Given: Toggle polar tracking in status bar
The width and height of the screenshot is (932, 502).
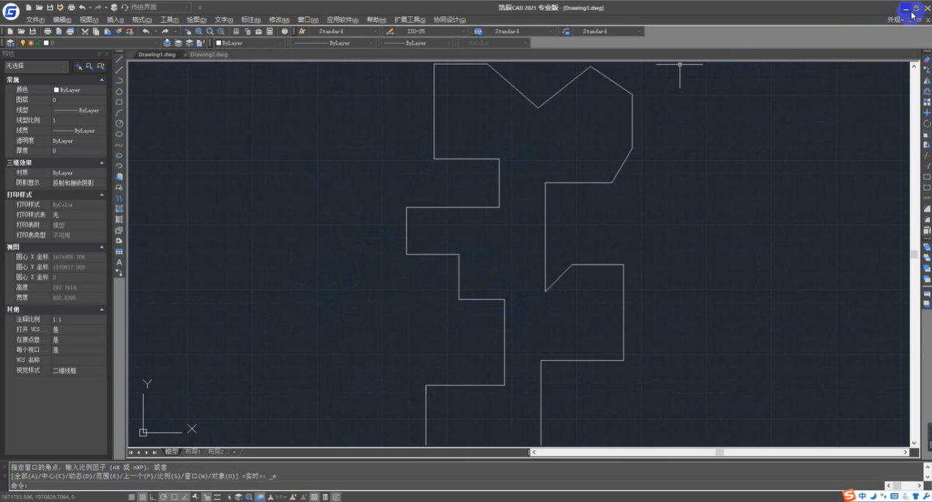Looking at the screenshot, I should 163,497.
